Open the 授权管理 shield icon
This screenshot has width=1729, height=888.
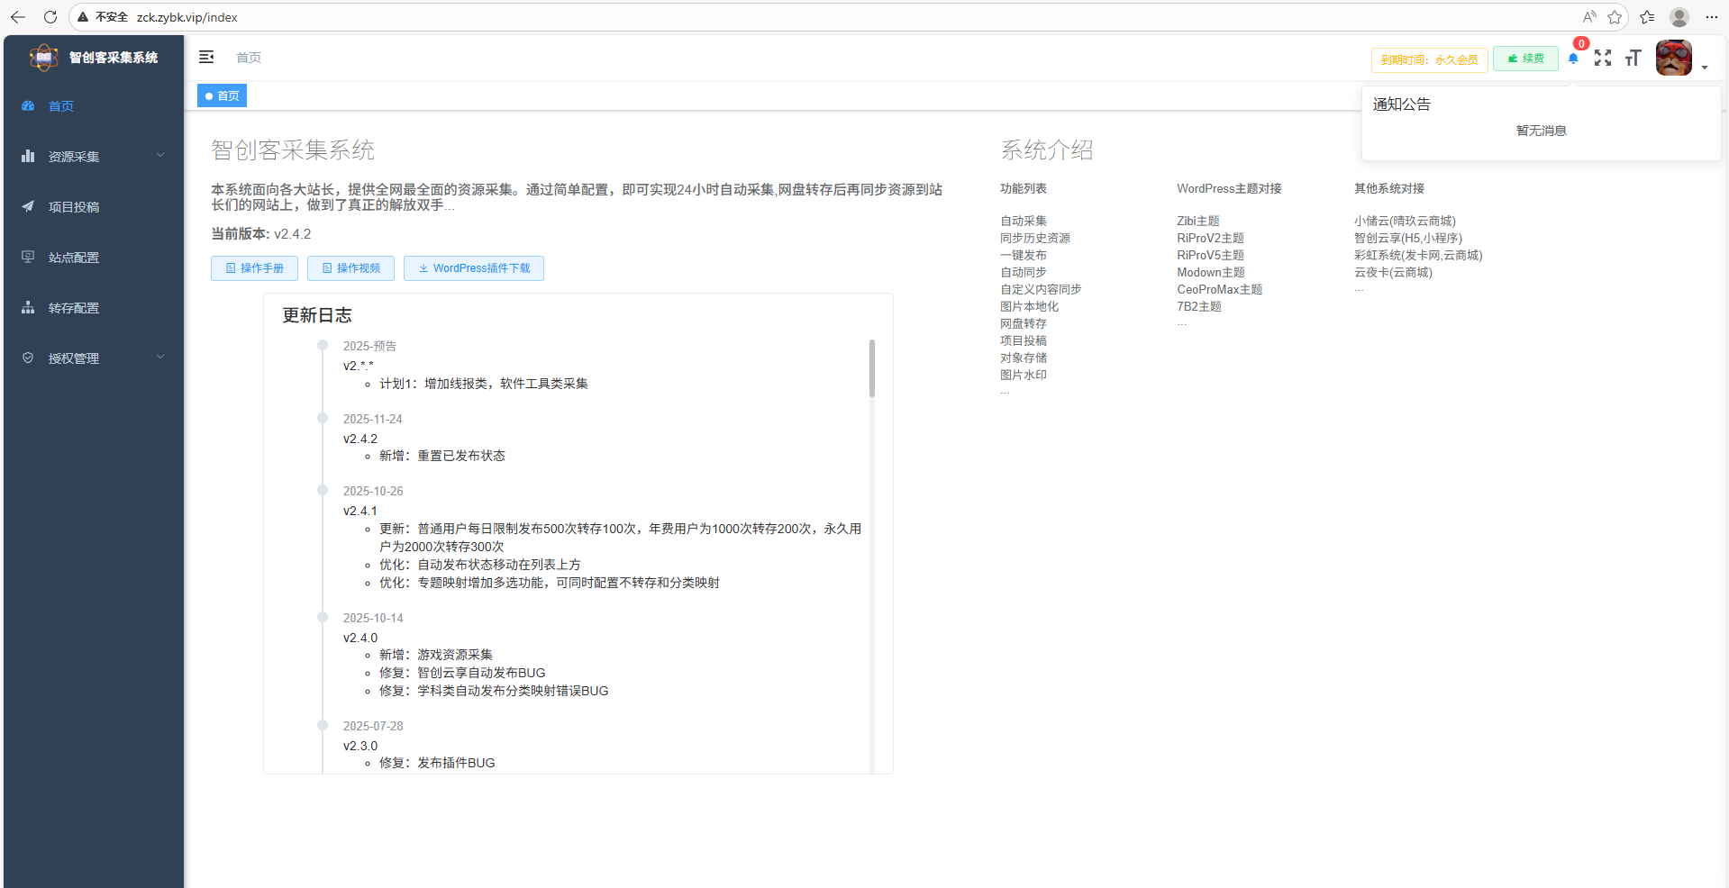pyautogui.click(x=28, y=358)
